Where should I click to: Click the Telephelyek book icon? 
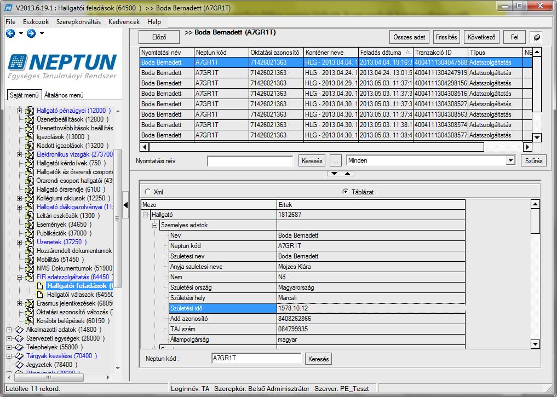click(x=19, y=347)
